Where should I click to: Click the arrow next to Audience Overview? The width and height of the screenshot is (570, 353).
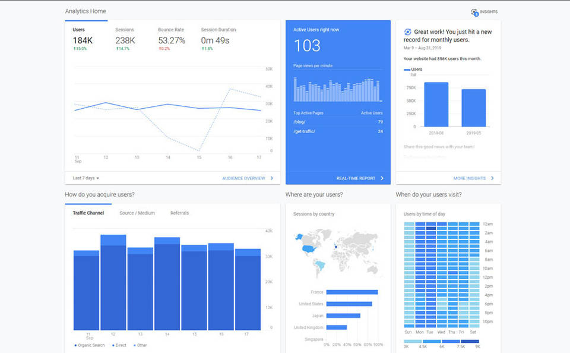pyautogui.click(x=272, y=178)
